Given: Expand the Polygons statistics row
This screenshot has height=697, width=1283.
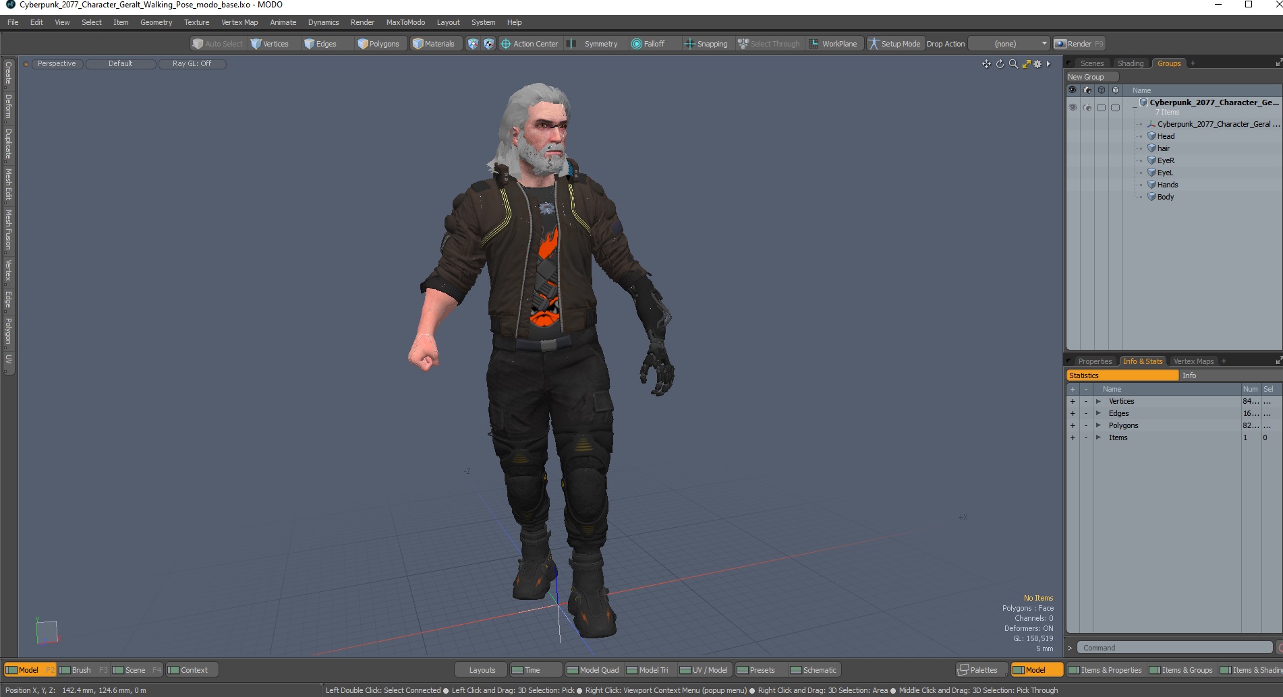Looking at the screenshot, I should [x=1098, y=426].
